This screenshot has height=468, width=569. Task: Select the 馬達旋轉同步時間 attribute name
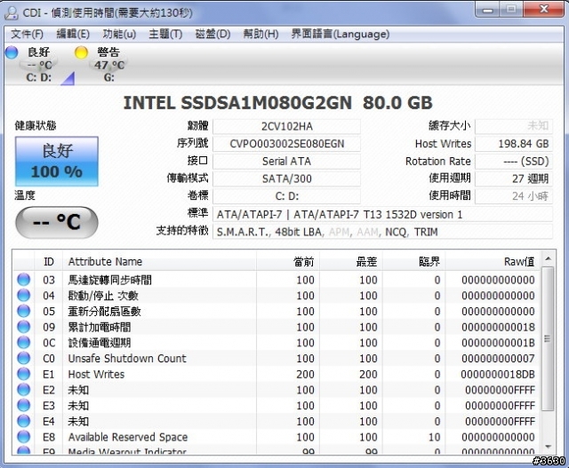[110, 280]
